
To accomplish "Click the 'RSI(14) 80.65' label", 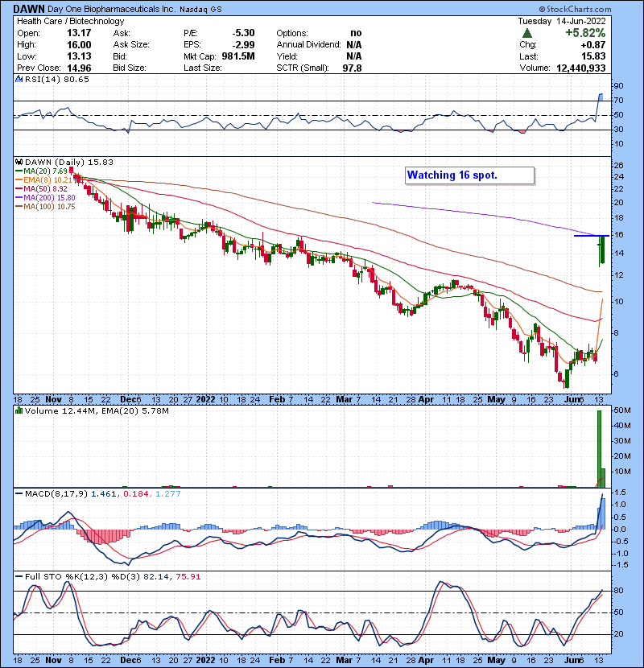I will coord(57,79).
